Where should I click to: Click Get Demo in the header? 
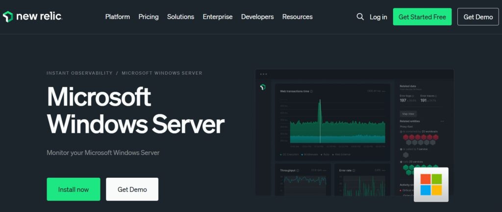(478, 17)
